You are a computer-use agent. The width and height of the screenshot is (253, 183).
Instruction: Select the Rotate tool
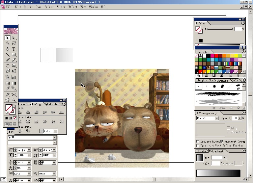click(x=8, y=66)
